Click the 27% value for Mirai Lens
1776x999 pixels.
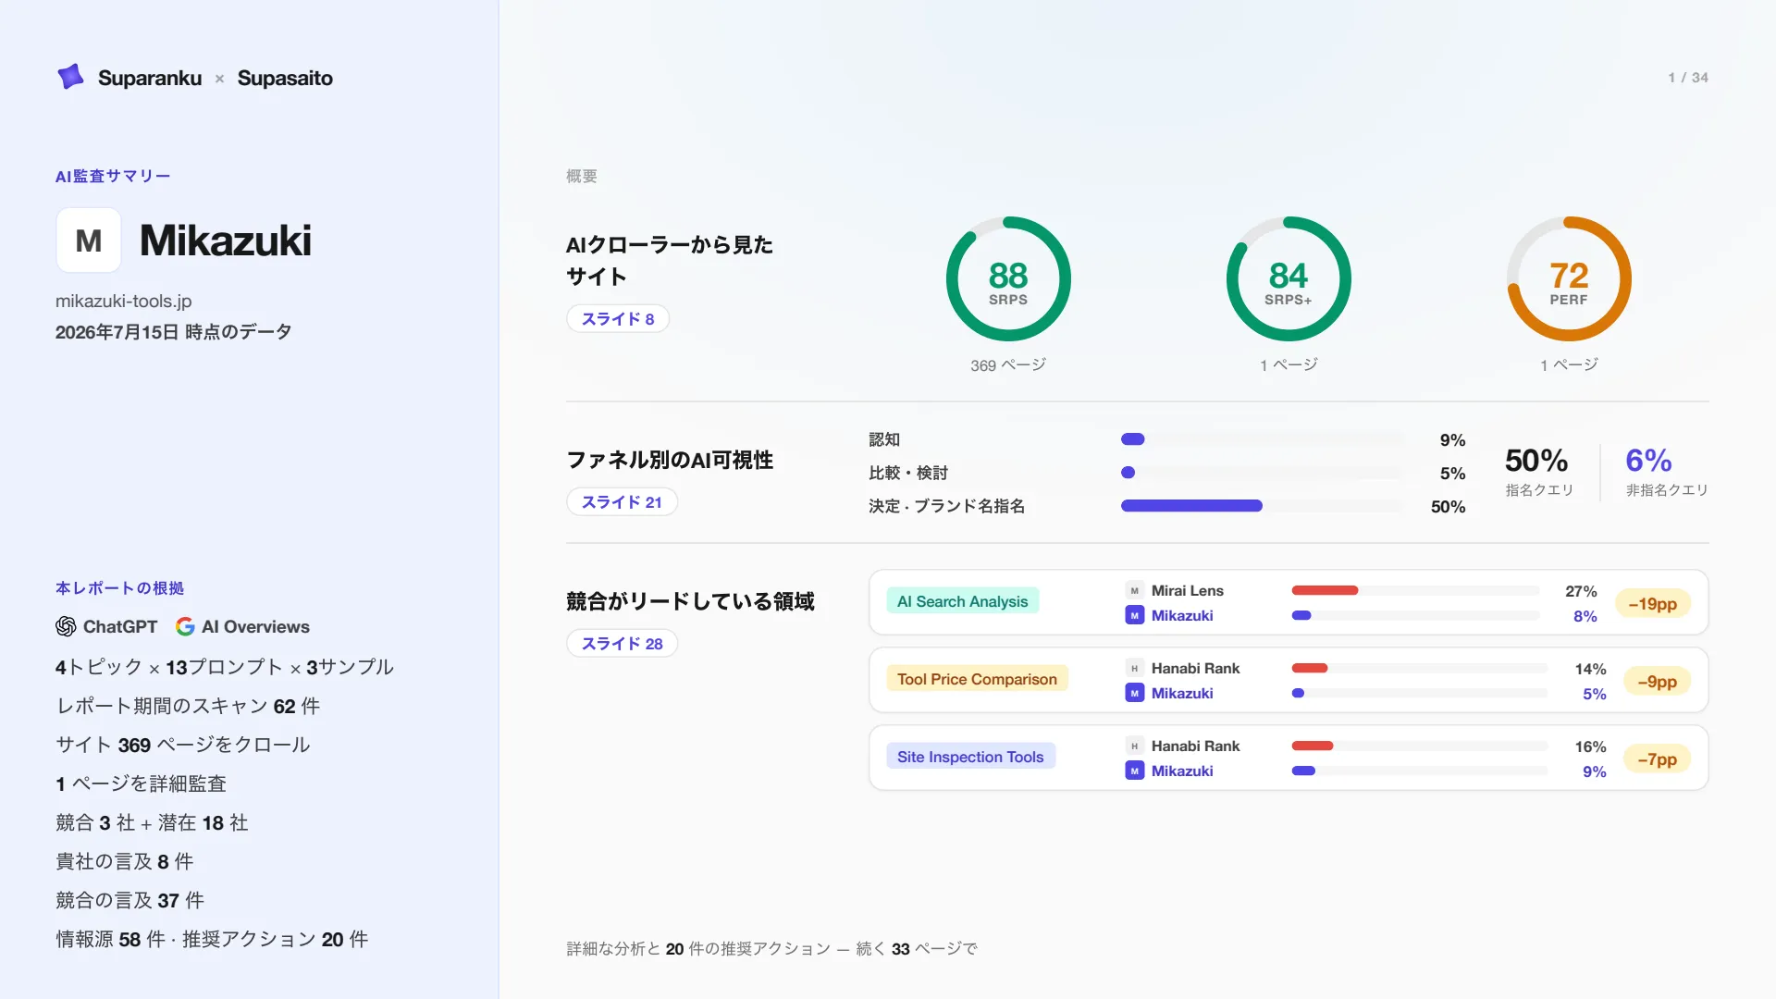click(x=1581, y=591)
